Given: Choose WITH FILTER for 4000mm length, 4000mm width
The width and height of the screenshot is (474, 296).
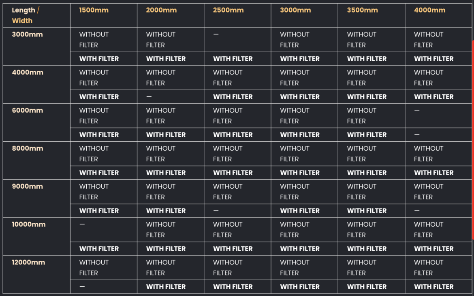Looking at the screenshot, I should click(x=434, y=97).
